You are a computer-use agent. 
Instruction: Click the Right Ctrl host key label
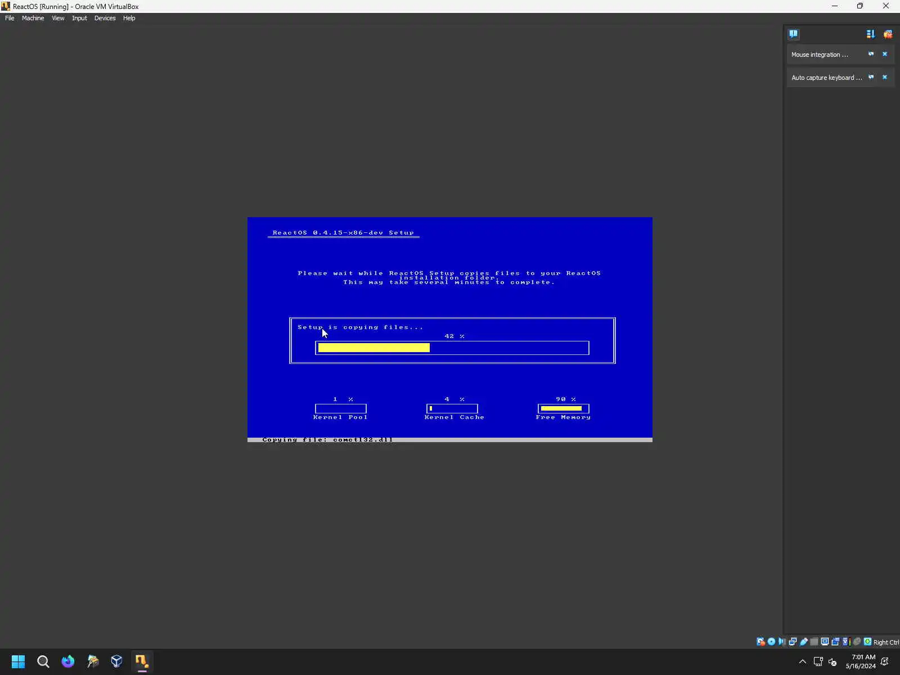[886, 642]
